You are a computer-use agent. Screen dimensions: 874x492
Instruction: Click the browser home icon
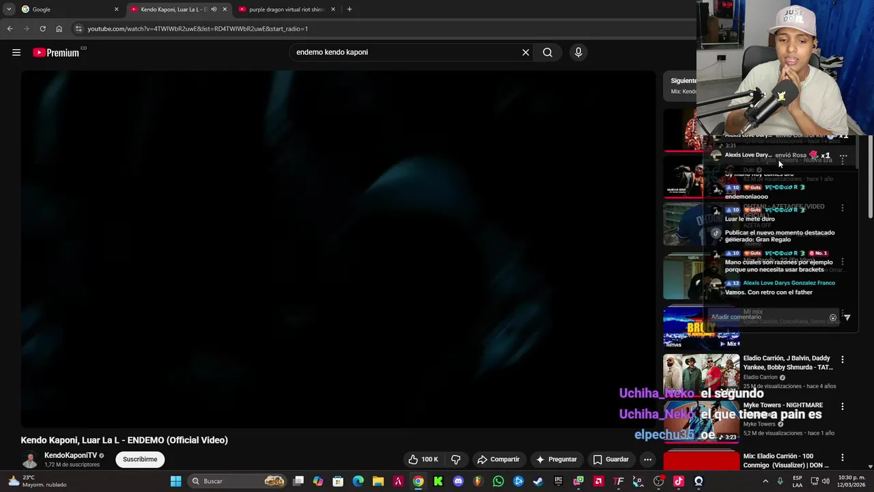59,29
